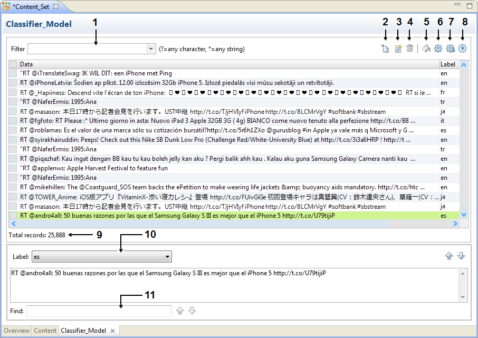The image size is (478, 338).
Task: Open the Label dropdown to change language
Action: tap(168, 256)
